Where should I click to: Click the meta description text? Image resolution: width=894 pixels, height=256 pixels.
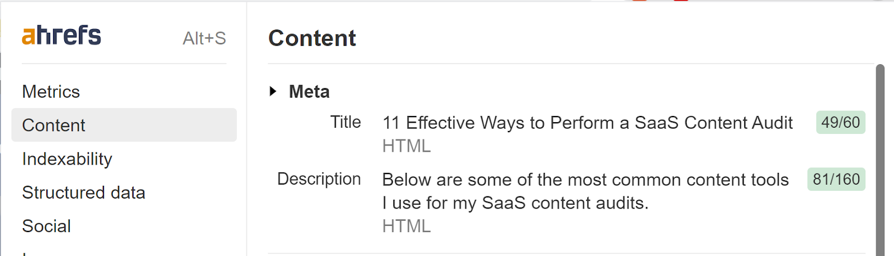click(x=585, y=191)
